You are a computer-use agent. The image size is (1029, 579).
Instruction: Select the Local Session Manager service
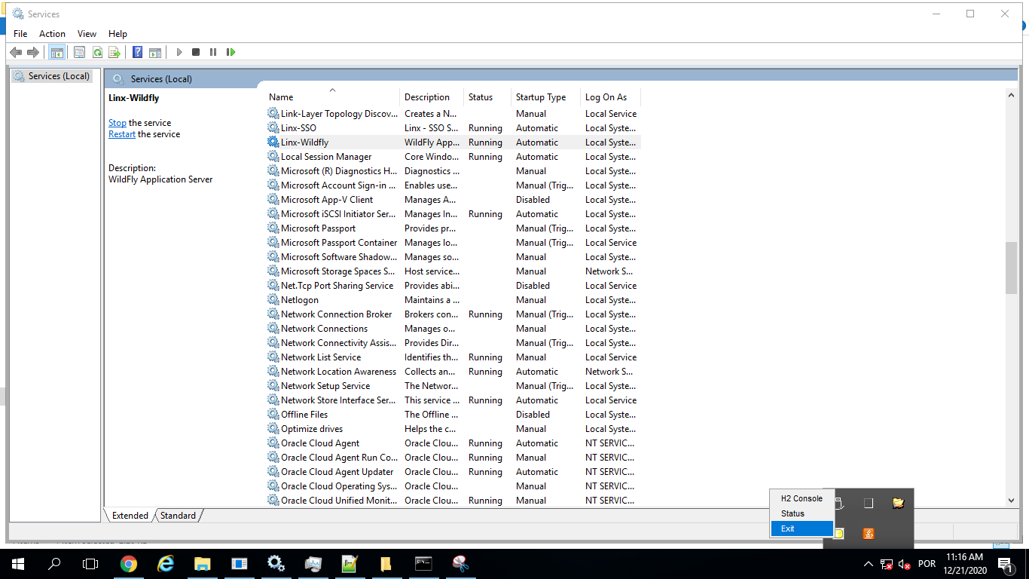click(452, 157)
